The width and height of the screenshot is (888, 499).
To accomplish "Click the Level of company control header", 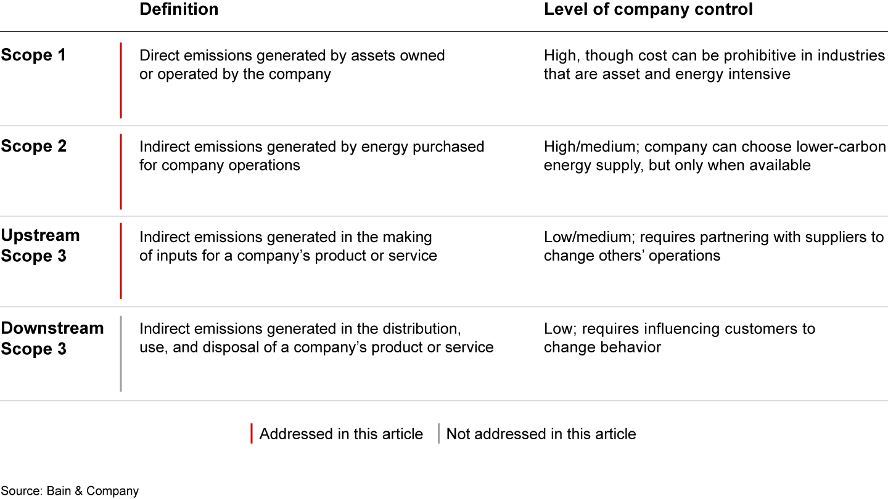I will (648, 9).
